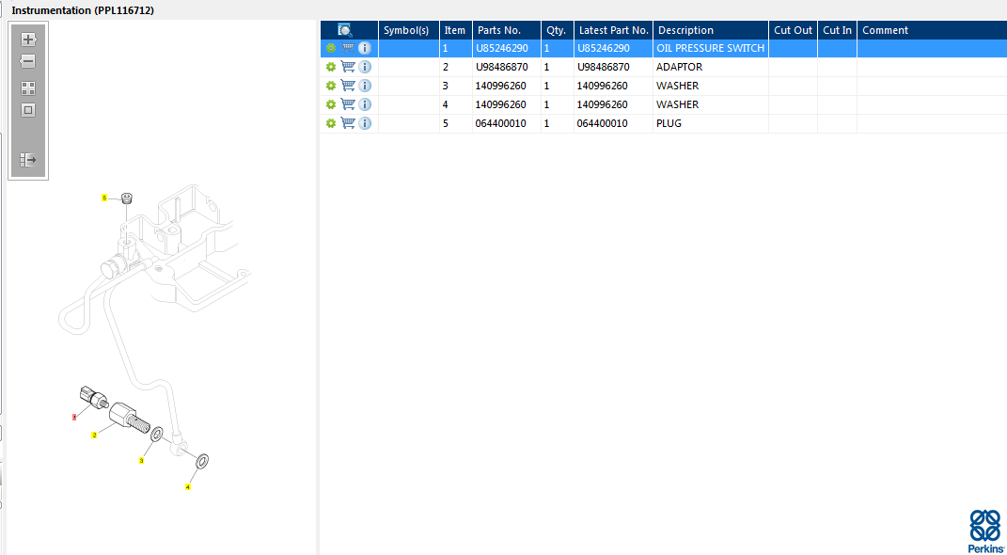The width and height of the screenshot is (1007, 555).
Task: Select callout 5 on the diagram
Action: click(x=104, y=198)
